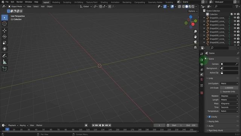241x136 pixels.
Task: Open the Rotation units dropdown
Action: [229, 96]
